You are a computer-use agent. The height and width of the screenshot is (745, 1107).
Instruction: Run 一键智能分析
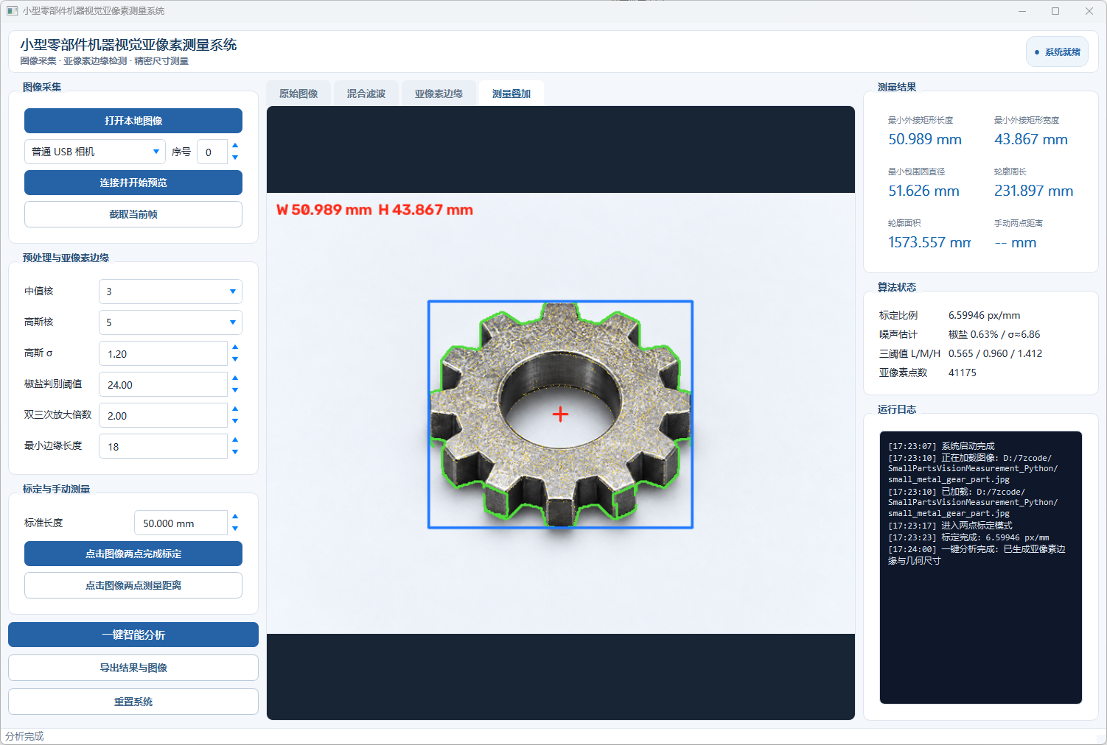click(x=133, y=635)
